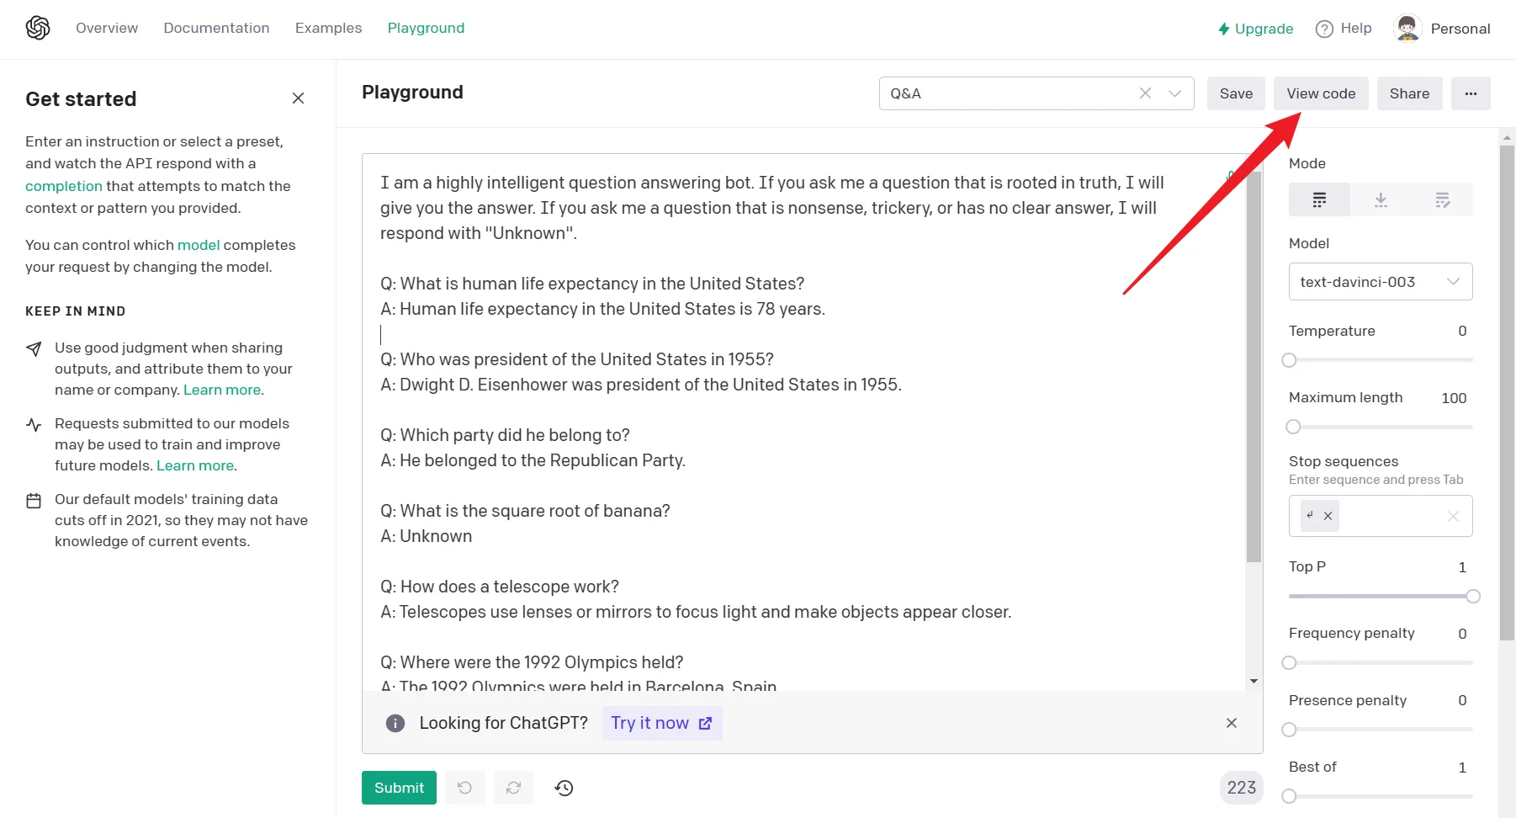Click the Maximum length value 100
This screenshot has height=818, width=1516.
pyautogui.click(x=1454, y=398)
